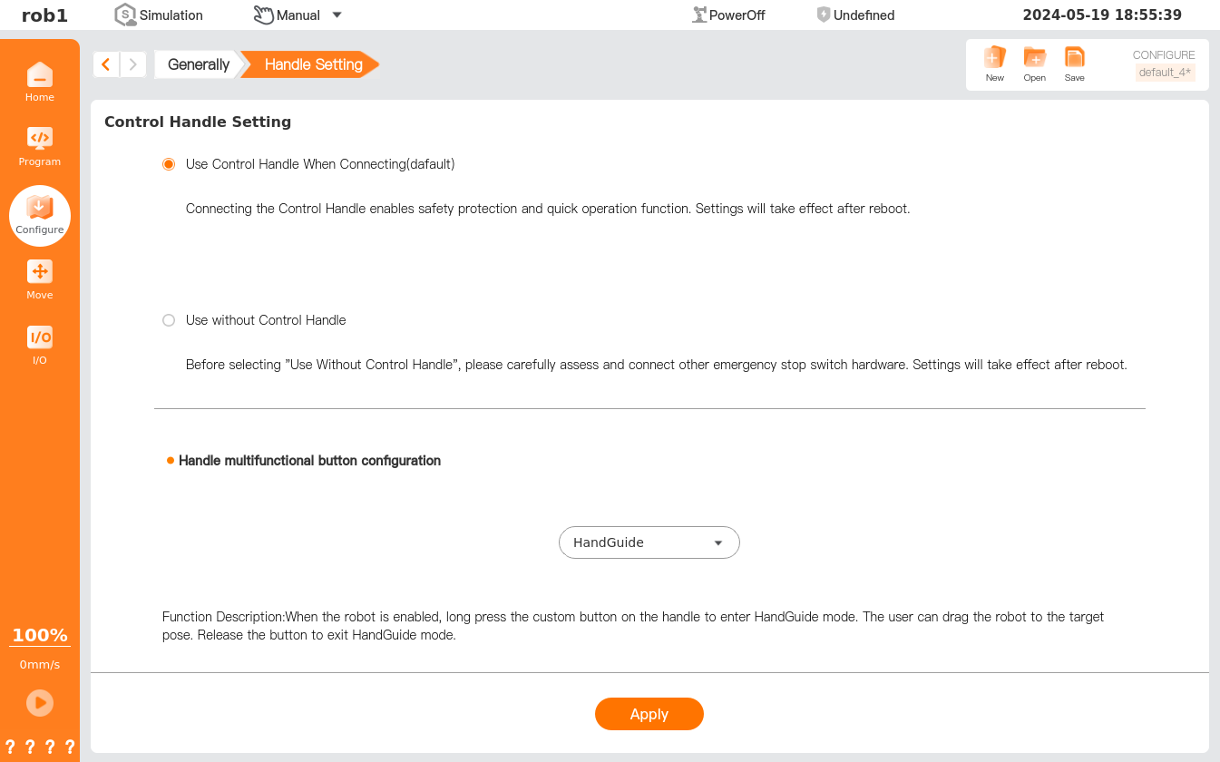Open the Manual mode dropdown arrow
This screenshot has width=1220, height=762.
point(337,15)
